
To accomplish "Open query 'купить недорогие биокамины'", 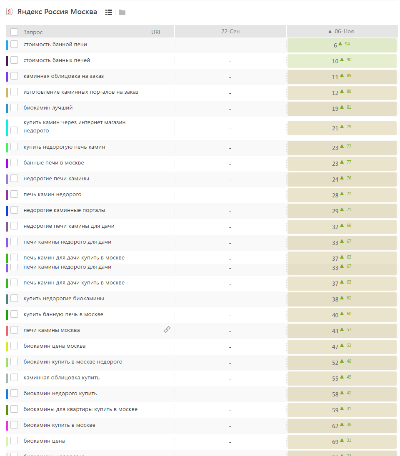I will tap(64, 298).
